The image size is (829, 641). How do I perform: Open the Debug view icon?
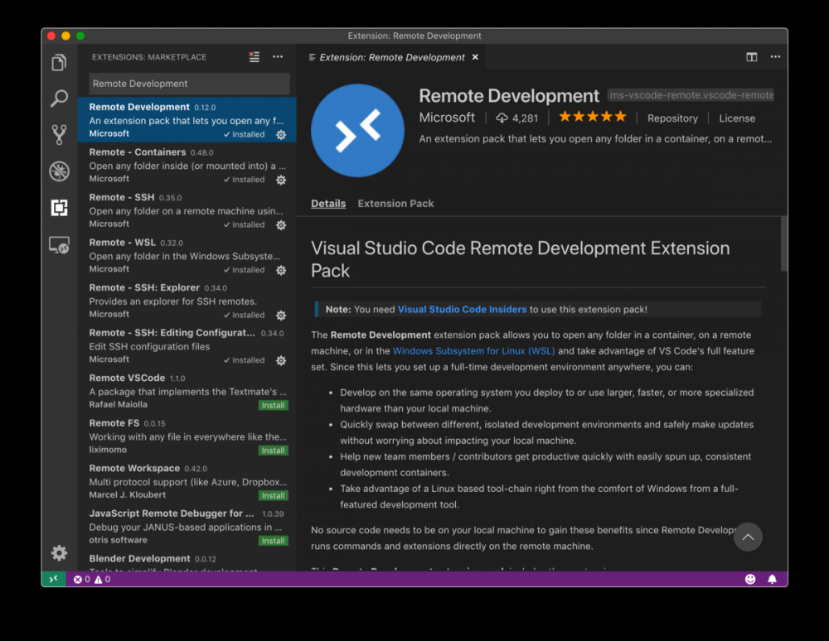point(59,171)
